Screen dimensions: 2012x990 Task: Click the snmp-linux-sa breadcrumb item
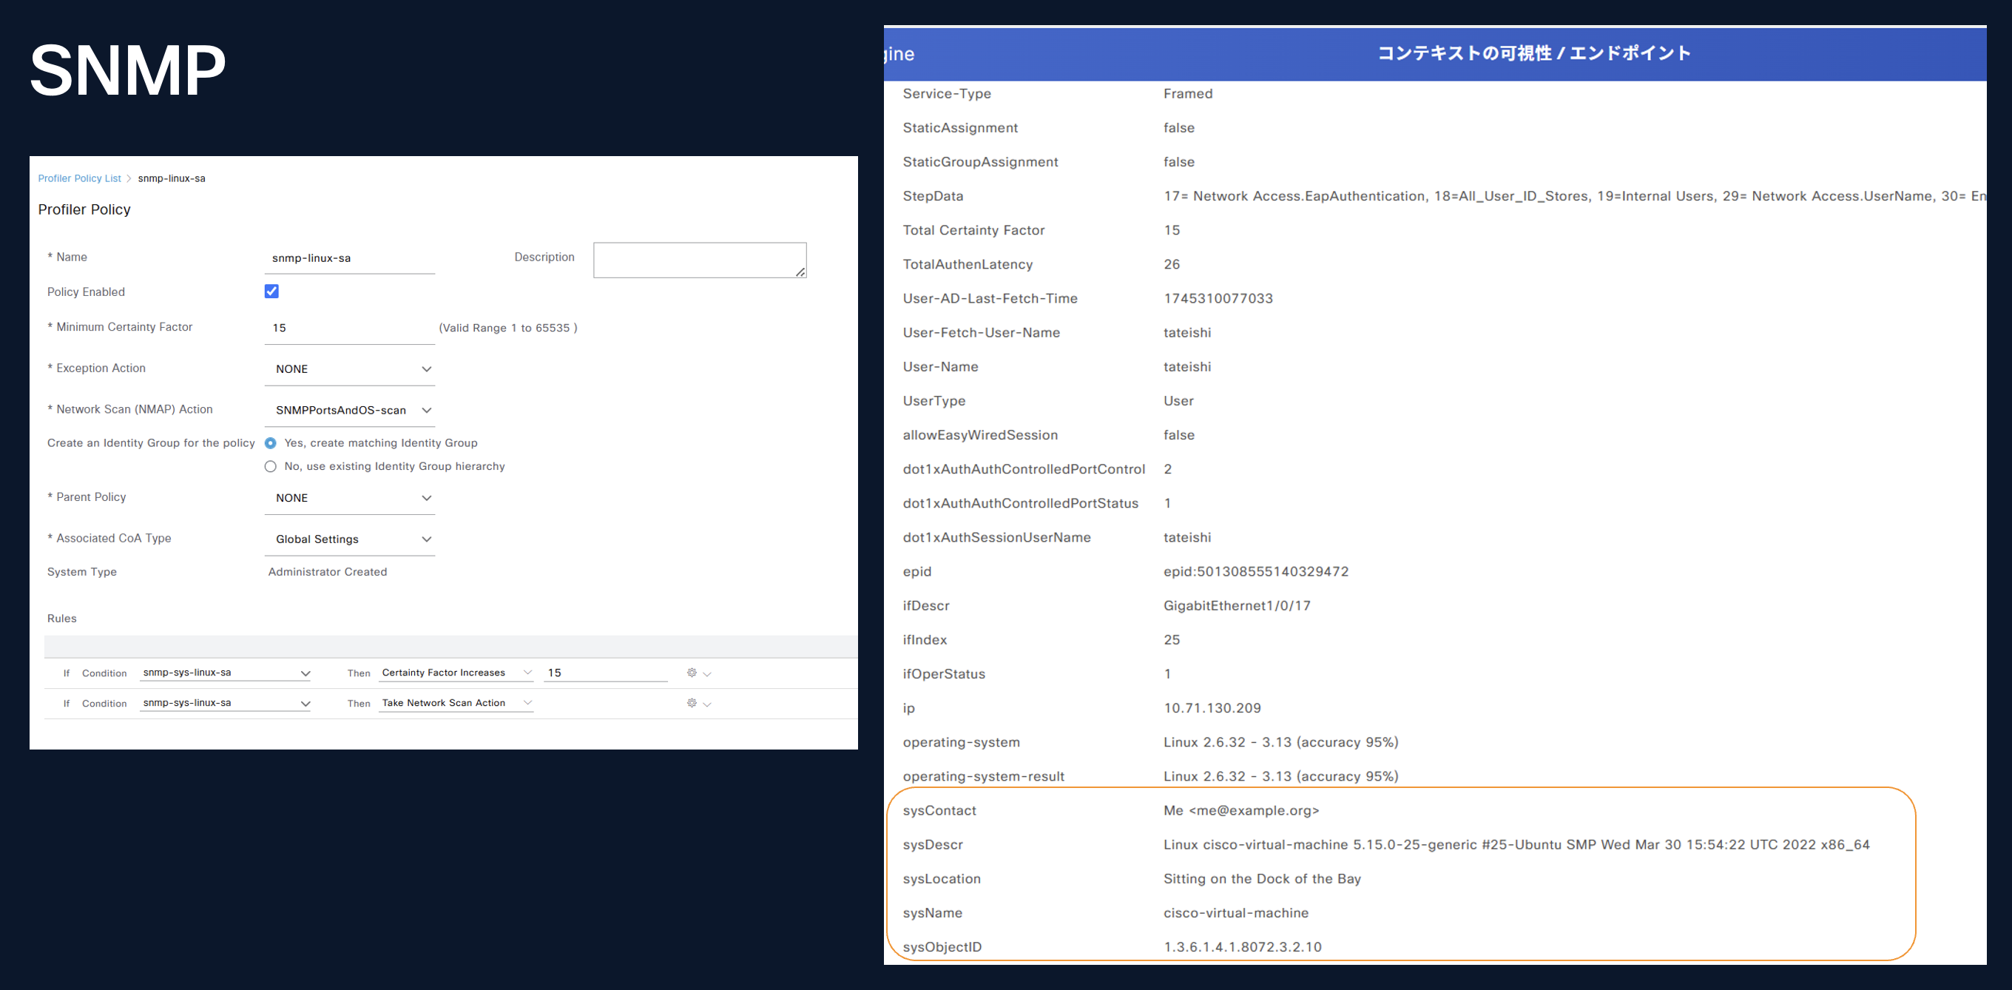coord(171,178)
